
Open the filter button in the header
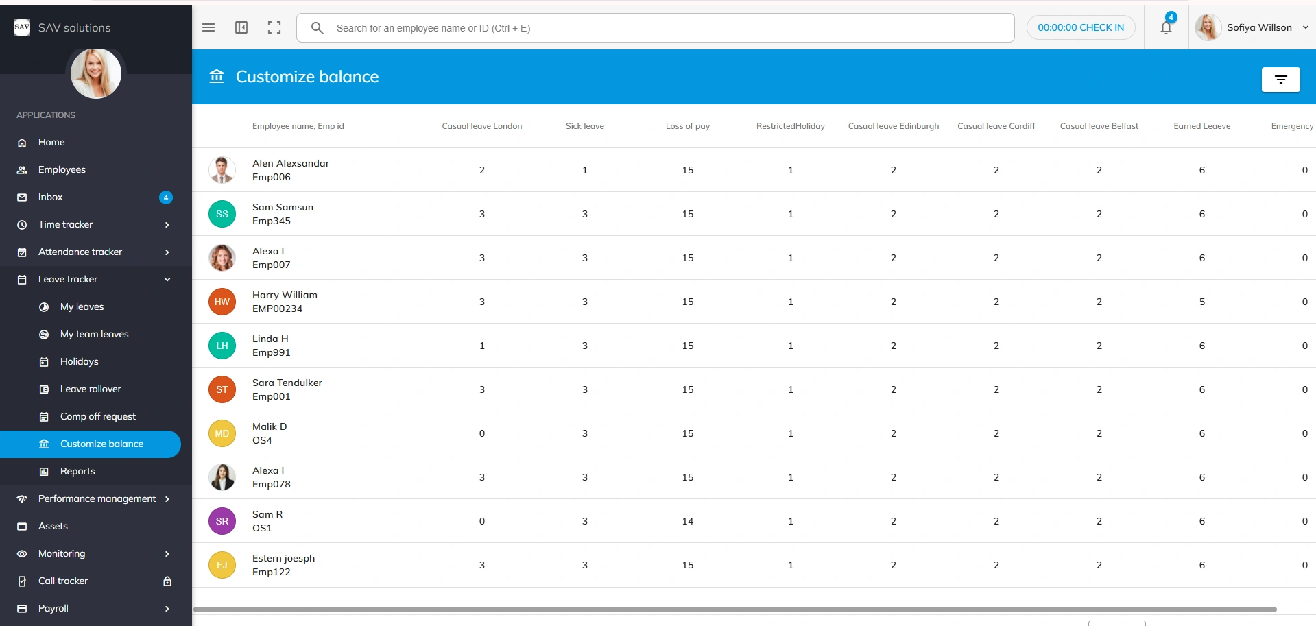pos(1280,80)
